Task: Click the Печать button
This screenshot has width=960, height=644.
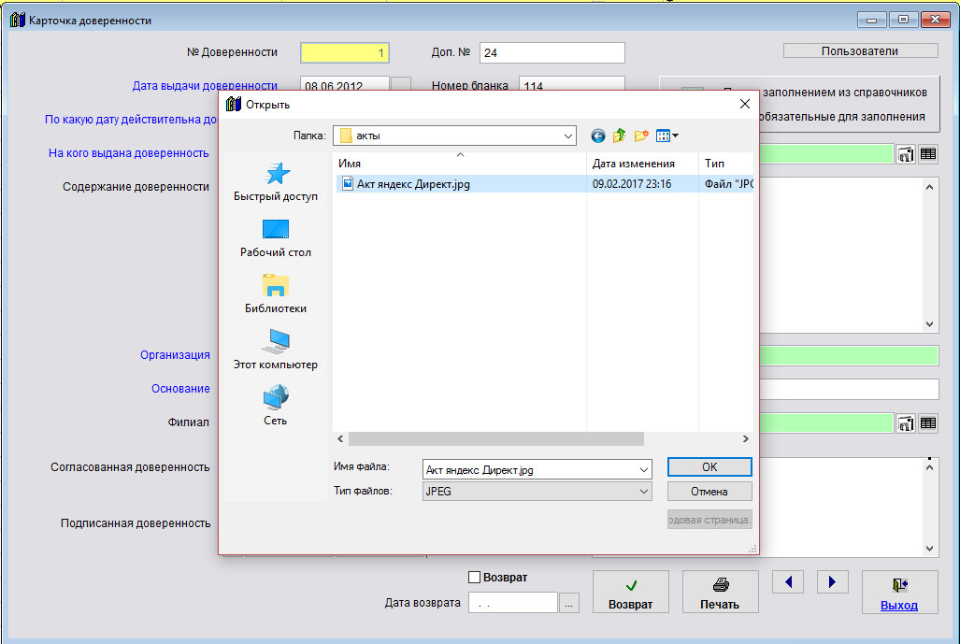Action: (720, 592)
